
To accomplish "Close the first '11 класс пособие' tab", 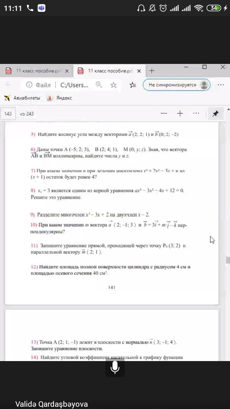I will [x=67, y=71].
